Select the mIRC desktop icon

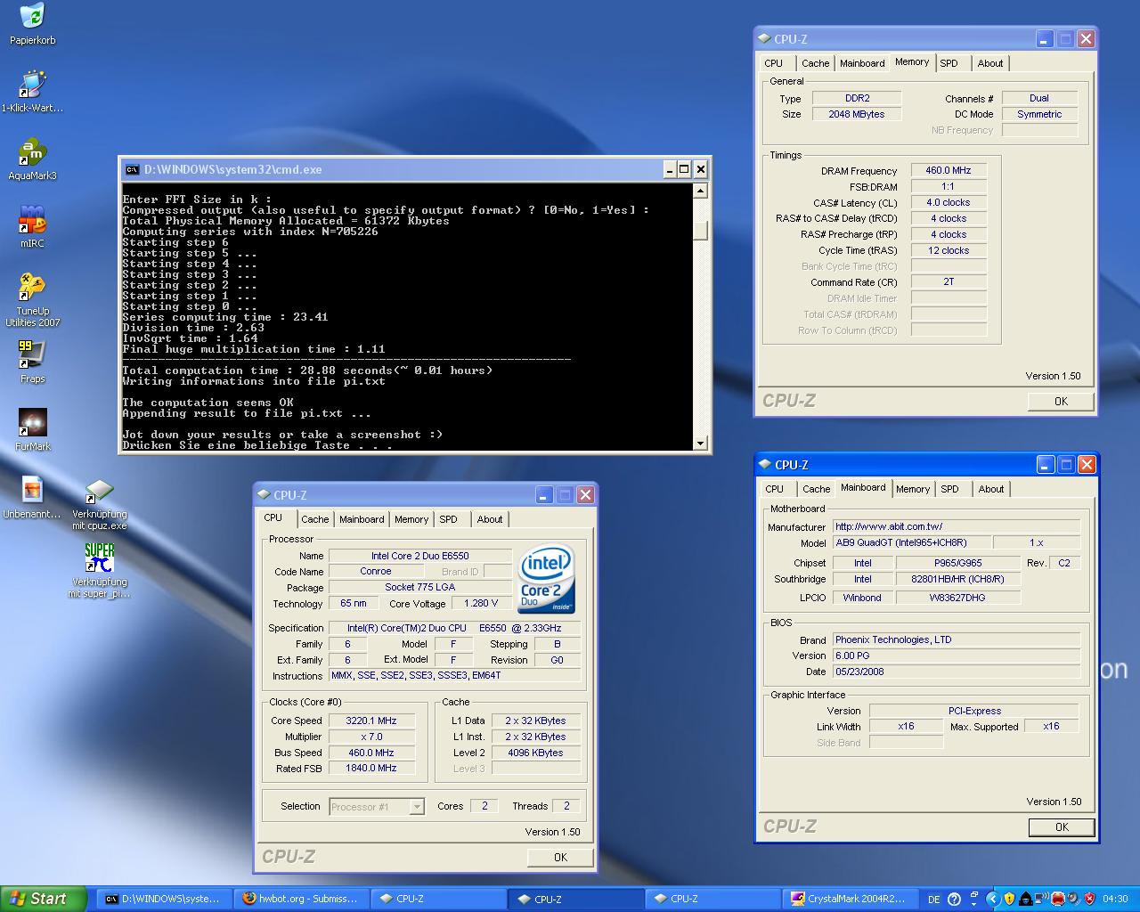tap(32, 219)
